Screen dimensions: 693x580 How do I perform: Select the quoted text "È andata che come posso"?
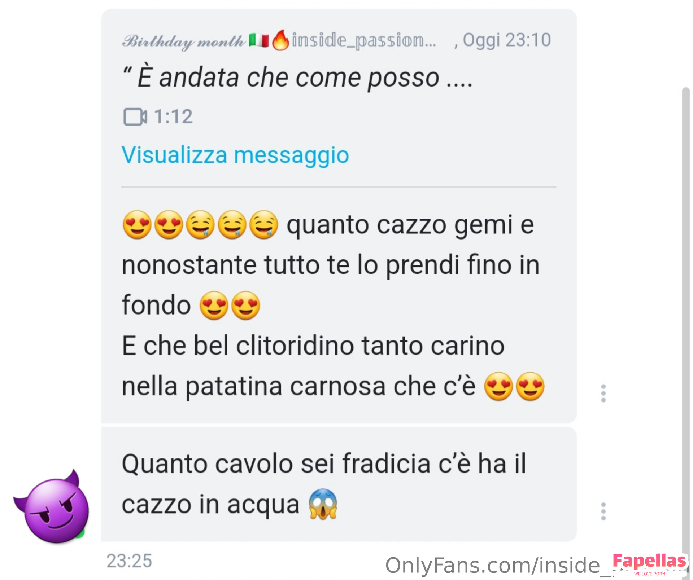(288, 77)
